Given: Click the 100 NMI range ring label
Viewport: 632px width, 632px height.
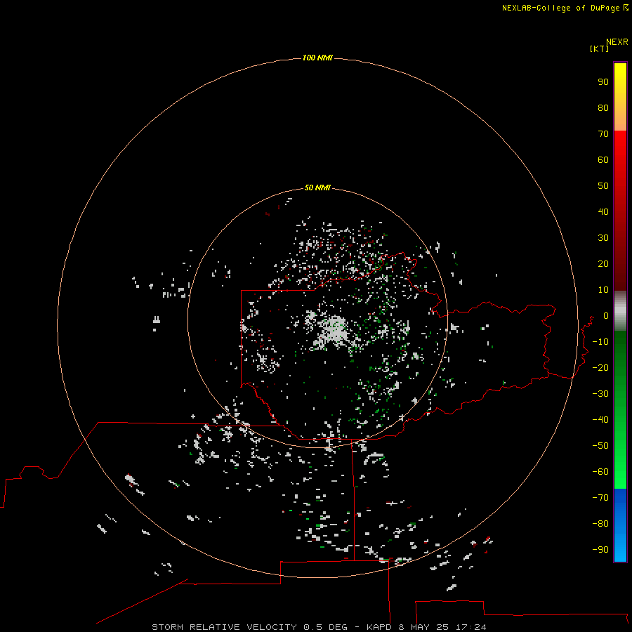Looking at the screenshot, I should [317, 58].
